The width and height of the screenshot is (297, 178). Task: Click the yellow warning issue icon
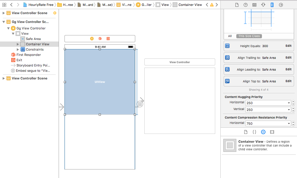tap(212, 5)
